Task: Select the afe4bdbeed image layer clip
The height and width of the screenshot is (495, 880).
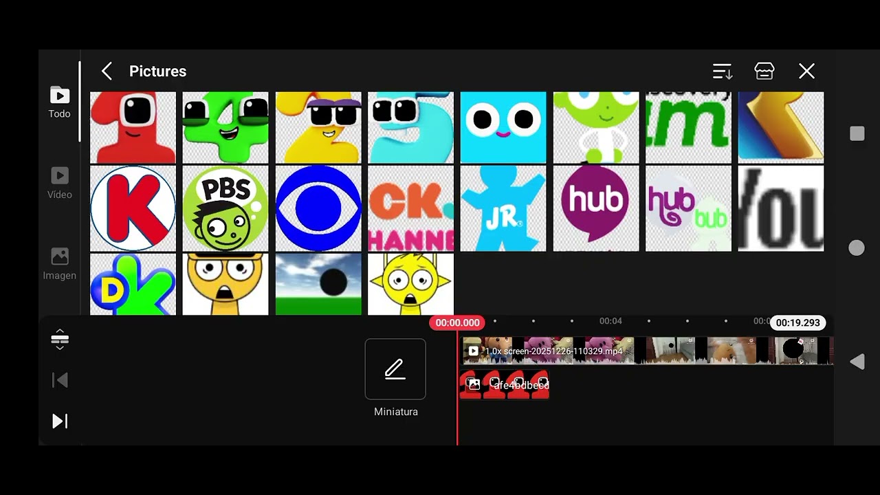Action: coord(505,385)
